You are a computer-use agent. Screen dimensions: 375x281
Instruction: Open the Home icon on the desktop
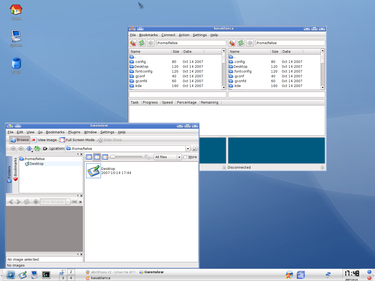point(16,13)
